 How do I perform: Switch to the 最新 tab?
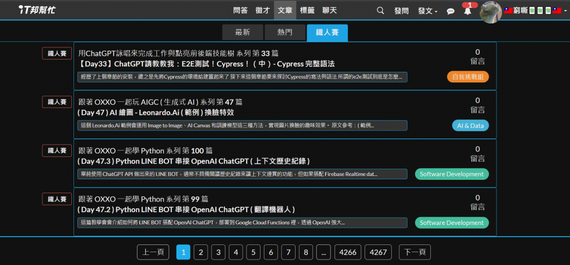(x=243, y=32)
